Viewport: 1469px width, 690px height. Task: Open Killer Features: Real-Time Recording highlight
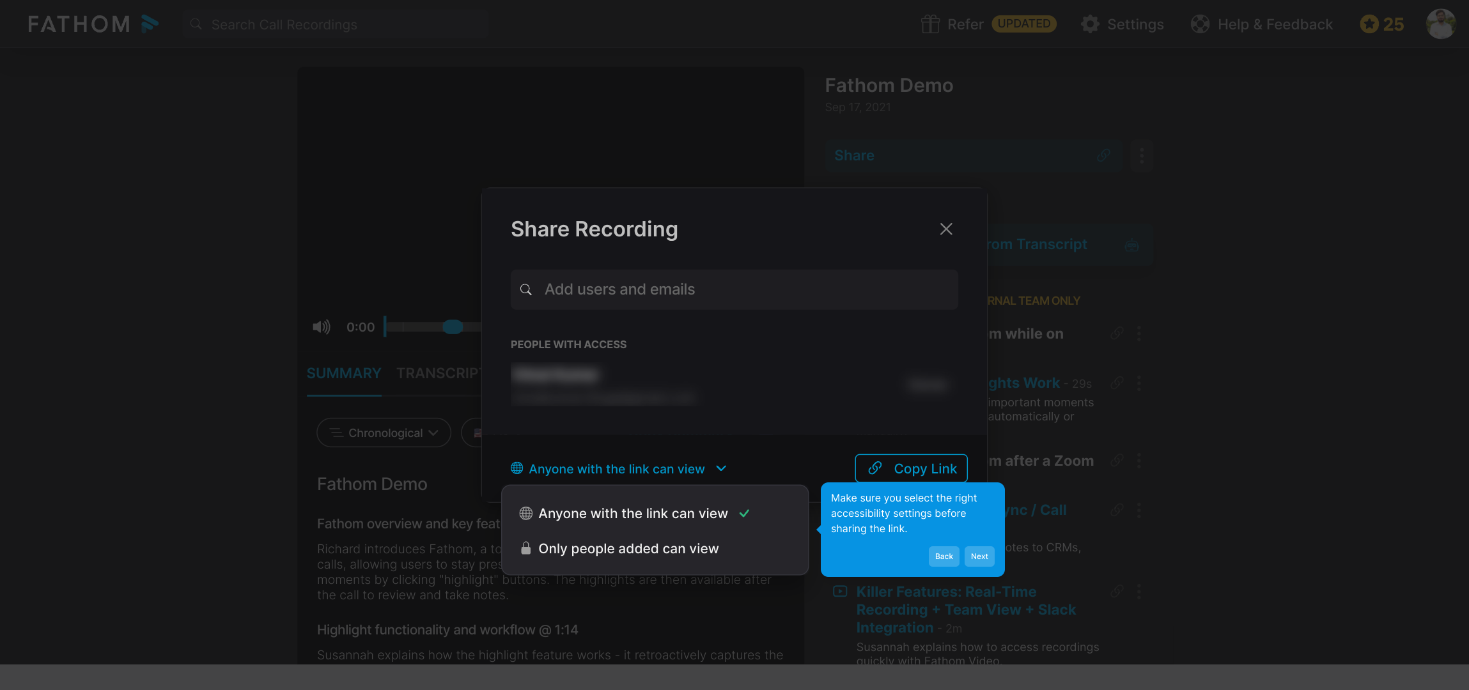966,609
